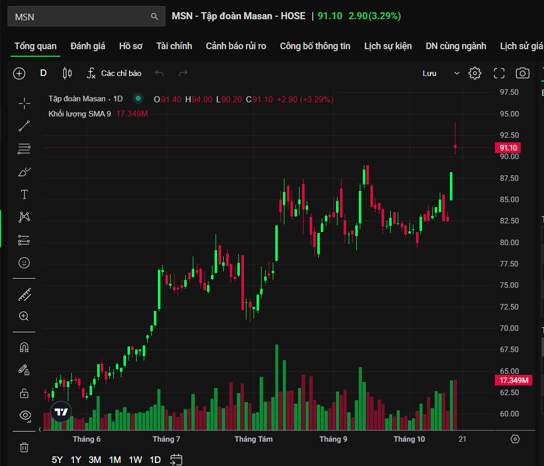Select the ruler measure tool

tap(24, 294)
